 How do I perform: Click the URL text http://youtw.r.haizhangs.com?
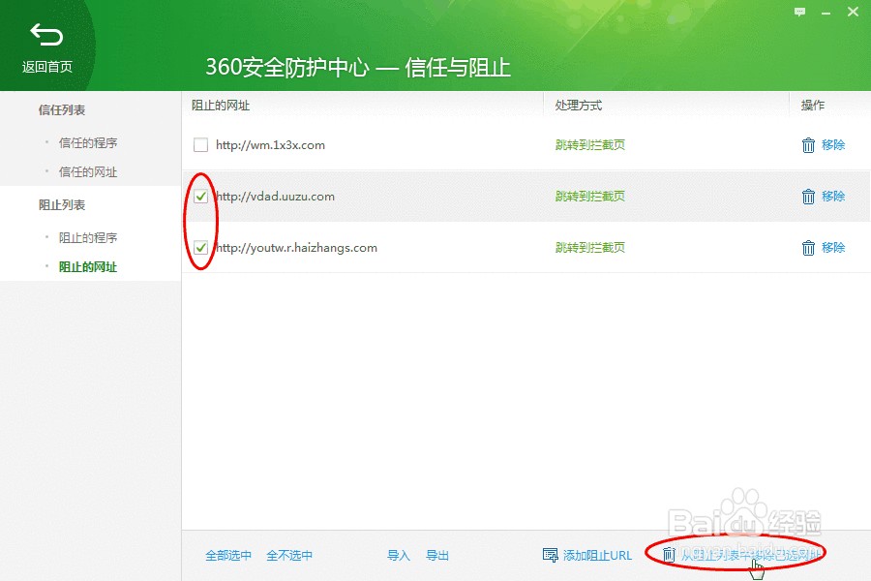pos(297,248)
